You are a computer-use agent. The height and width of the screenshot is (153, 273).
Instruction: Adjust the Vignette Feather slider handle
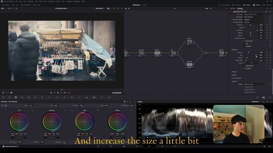(247, 58)
